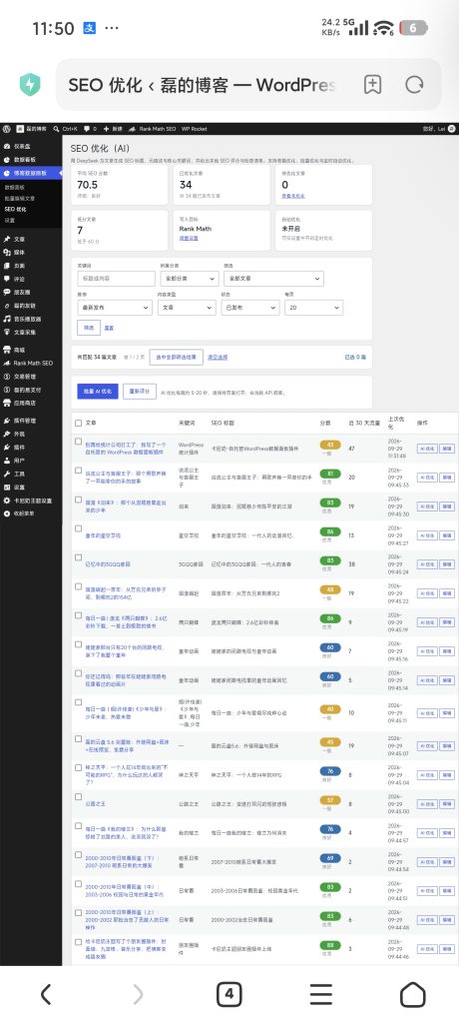Click the + 新建 item in admin bar
The image size is (459, 1023).
pos(112,129)
